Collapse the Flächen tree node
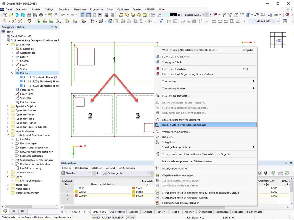This screenshot has height=220, width=294. (12, 73)
